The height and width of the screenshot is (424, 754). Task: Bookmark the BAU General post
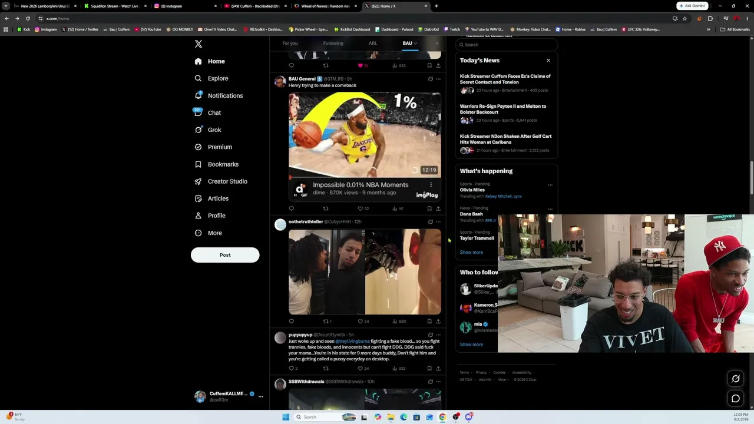point(429,208)
